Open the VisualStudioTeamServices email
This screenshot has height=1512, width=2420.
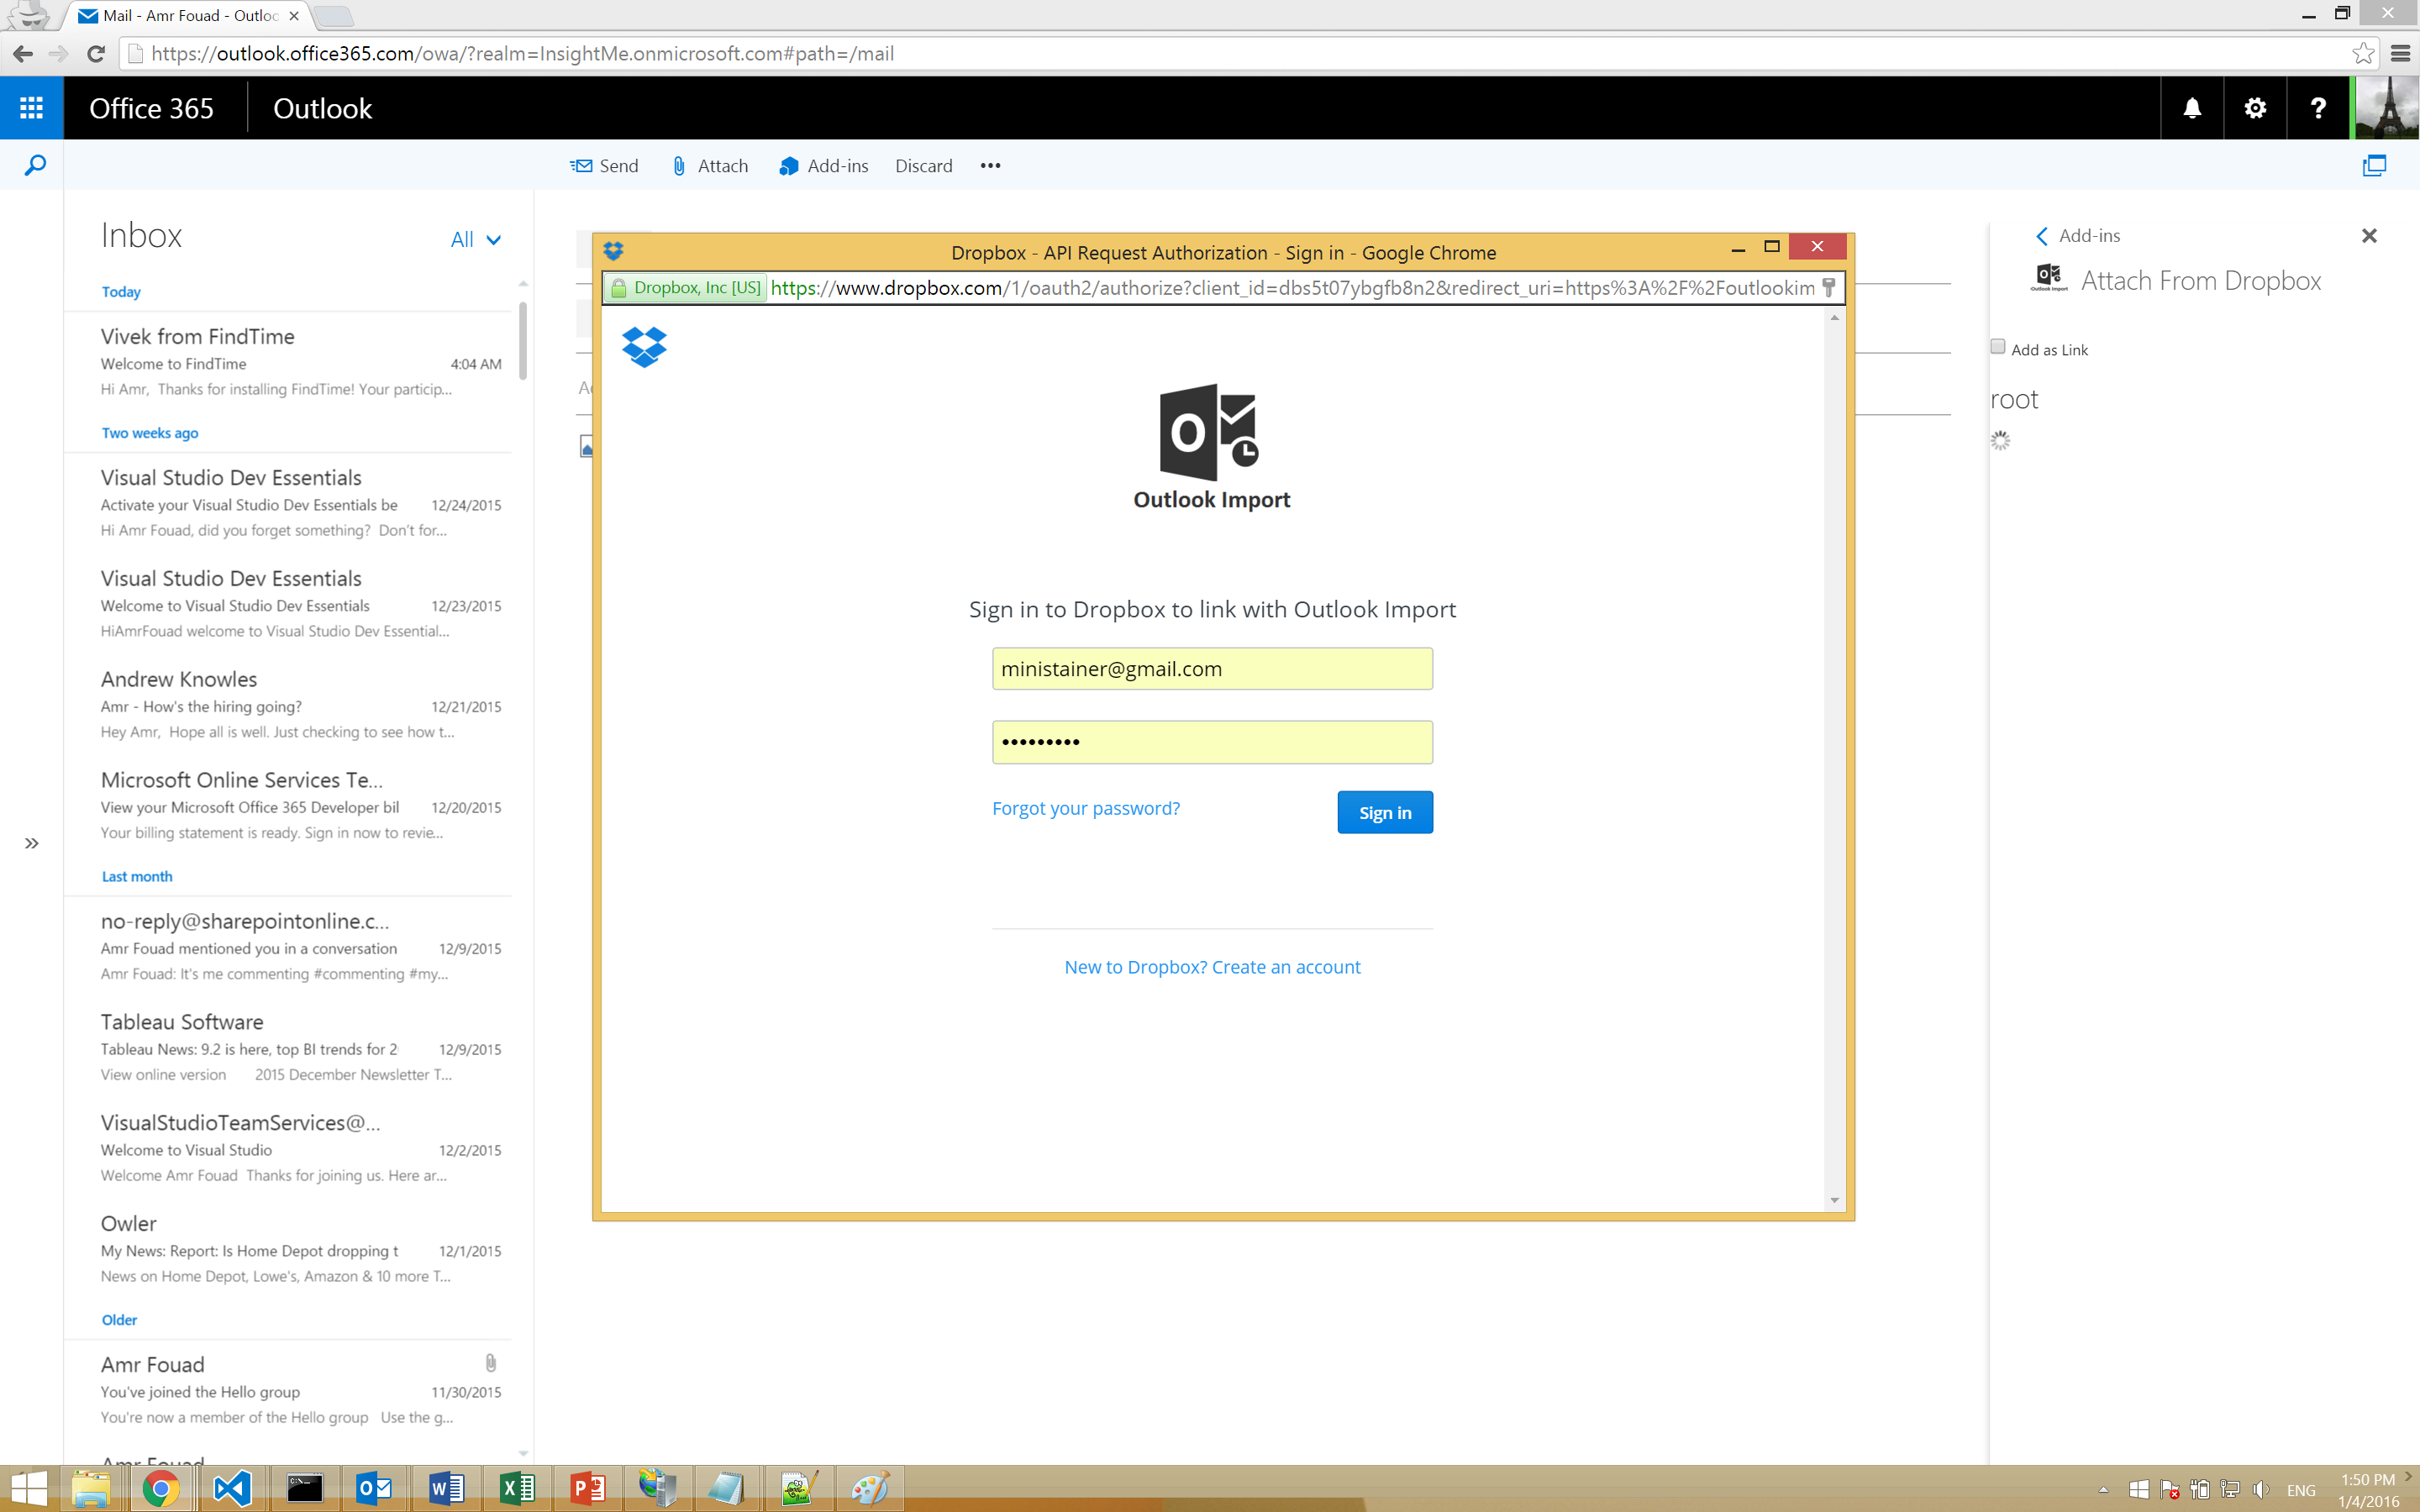click(x=289, y=1149)
